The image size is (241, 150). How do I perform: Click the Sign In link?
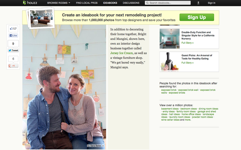coord(211,3)
